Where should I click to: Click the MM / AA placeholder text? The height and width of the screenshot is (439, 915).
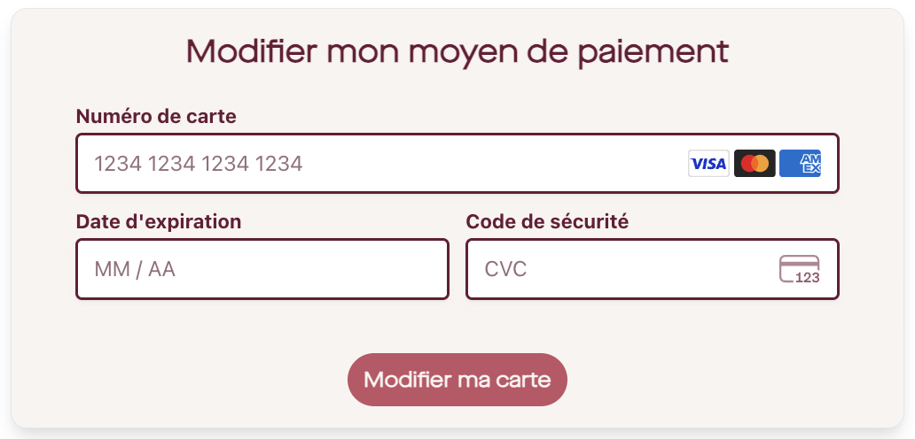pos(135,269)
